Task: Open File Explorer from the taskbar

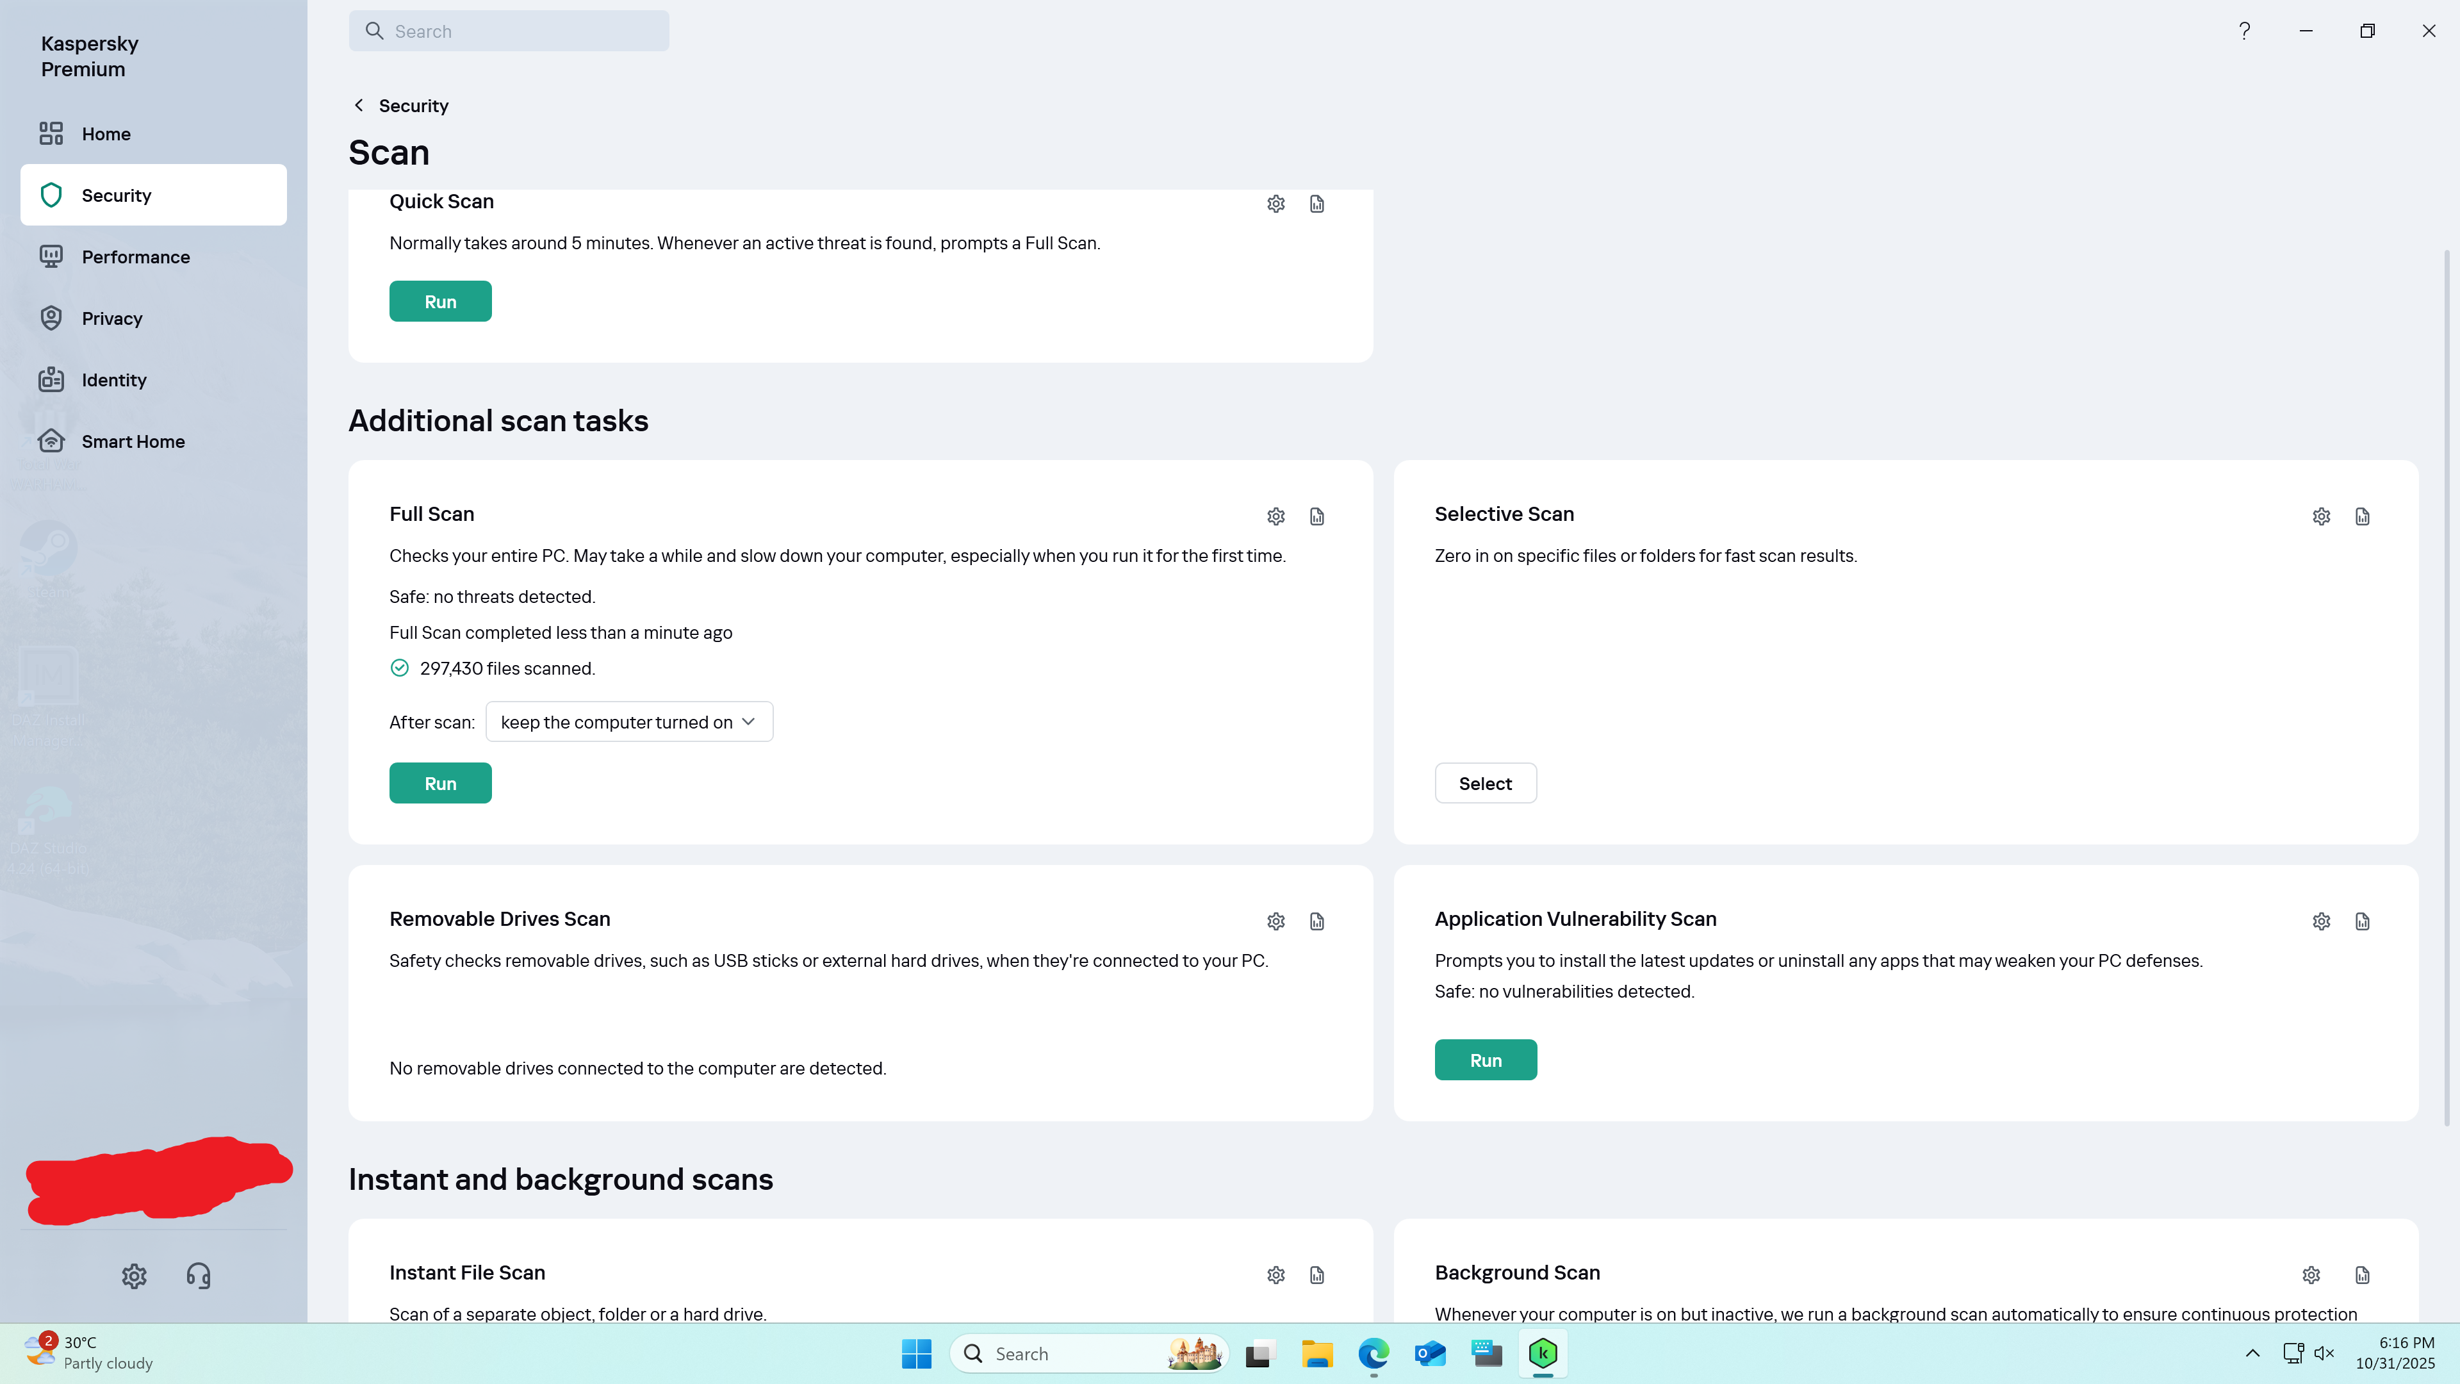Action: [x=1317, y=1353]
